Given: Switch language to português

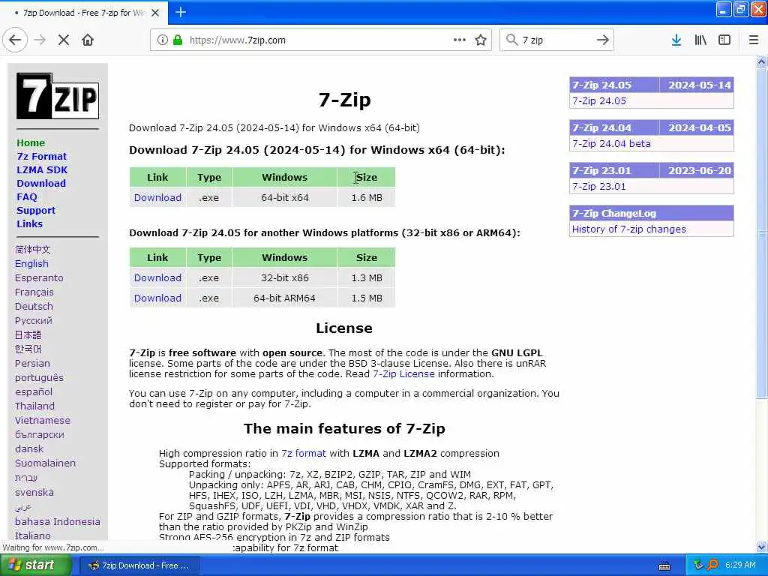Looking at the screenshot, I should 39,378.
